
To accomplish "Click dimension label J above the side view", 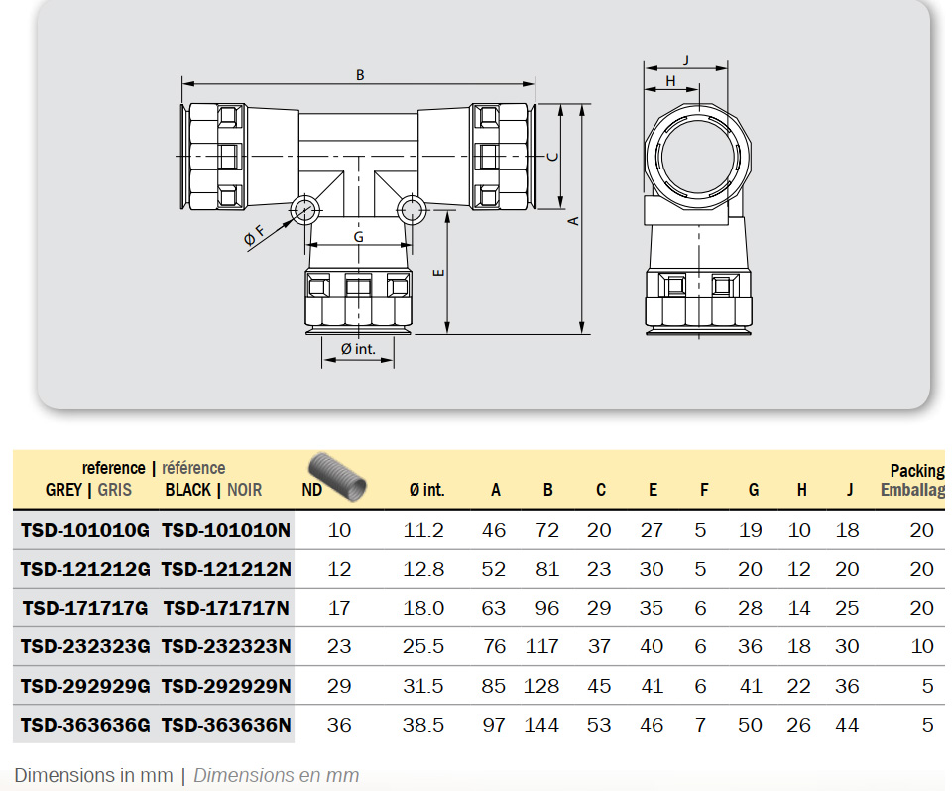I will [686, 58].
